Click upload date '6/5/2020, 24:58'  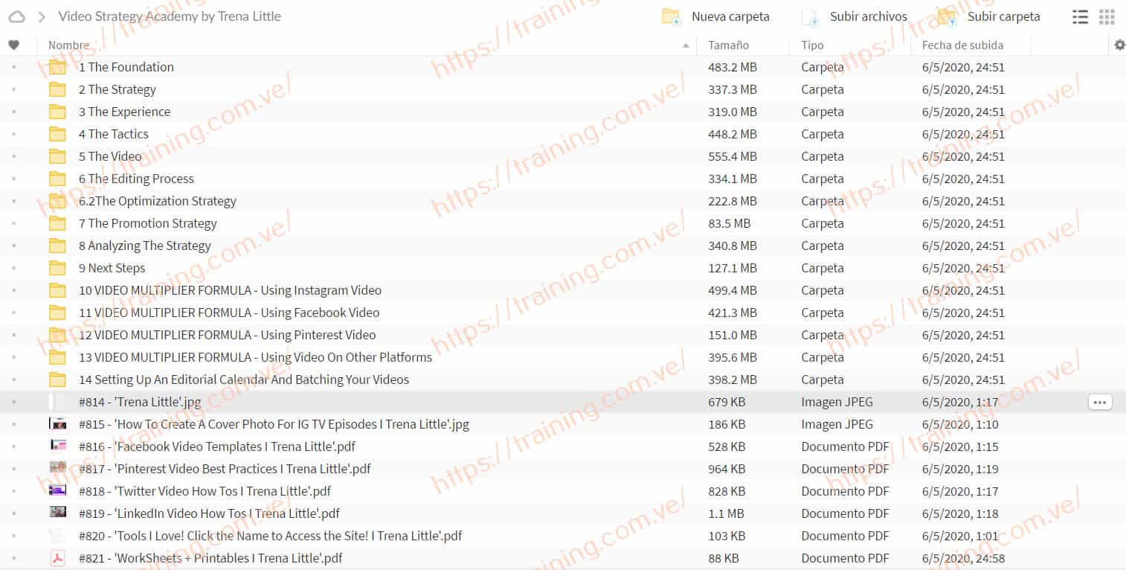click(963, 558)
